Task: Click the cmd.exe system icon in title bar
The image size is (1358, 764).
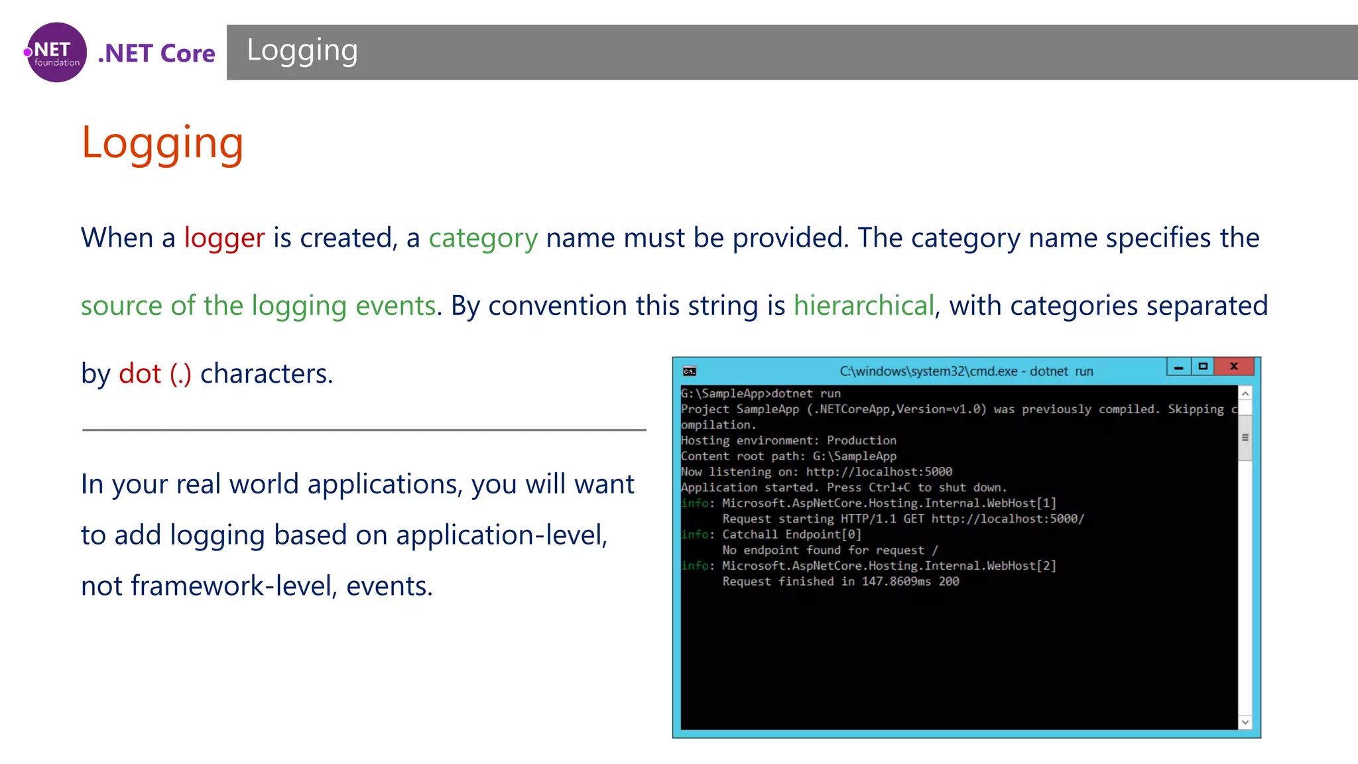Action: [690, 371]
